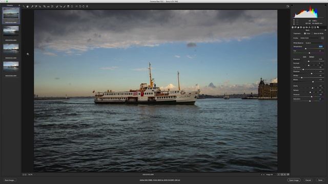The width and height of the screenshot is (328, 184).
Task: Select the Radial Filter tool
Action: point(72,6)
